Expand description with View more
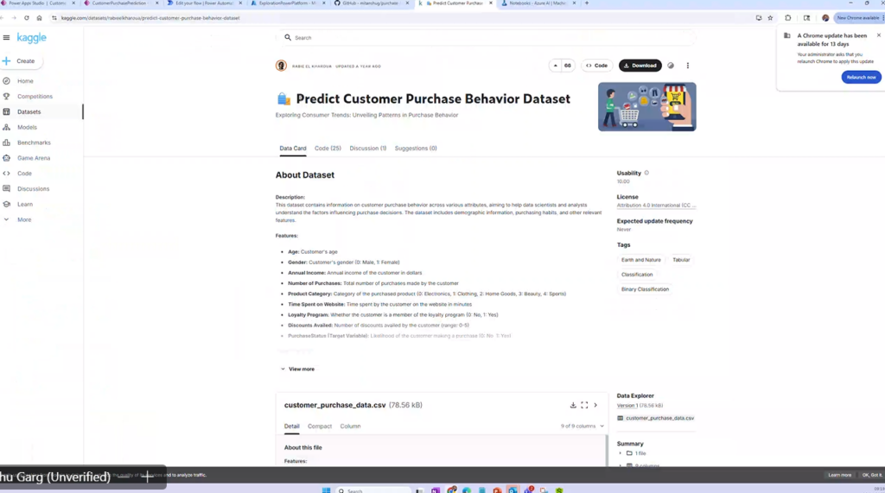 (x=297, y=369)
